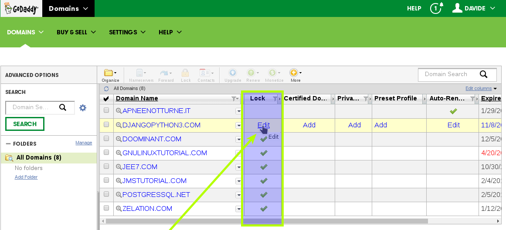Click the horizontal scrollbar below the table
506x230 pixels.
267,221
